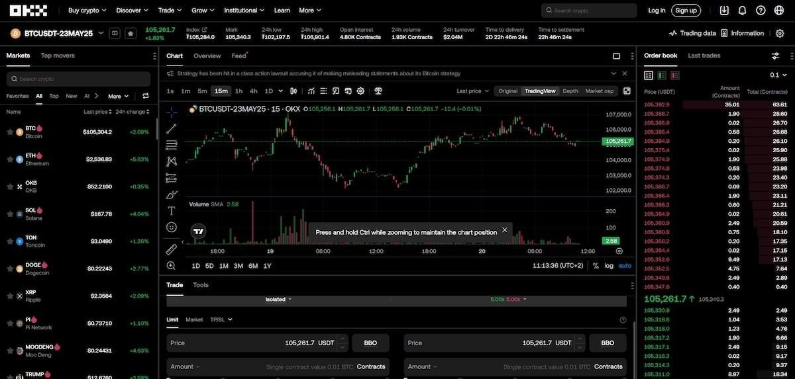Open Trading data link
795x379 pixels.
pyautogui.click(x=693, y=33)
